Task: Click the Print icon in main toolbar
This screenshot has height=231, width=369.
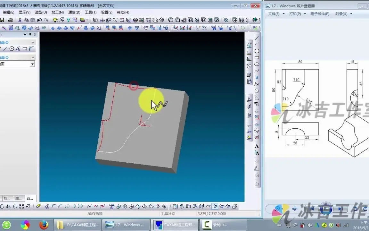Action: pyautogui.click(x=11, y=20)
